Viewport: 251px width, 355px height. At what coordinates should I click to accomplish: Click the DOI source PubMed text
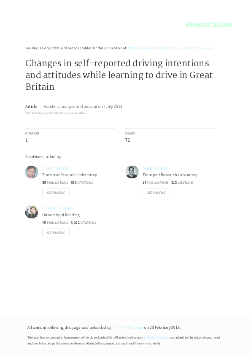tap(55, 113)
